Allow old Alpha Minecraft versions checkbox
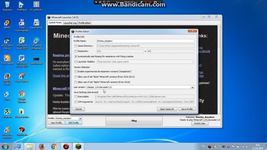This screenshot has width=267, height=150. [76, 82]
